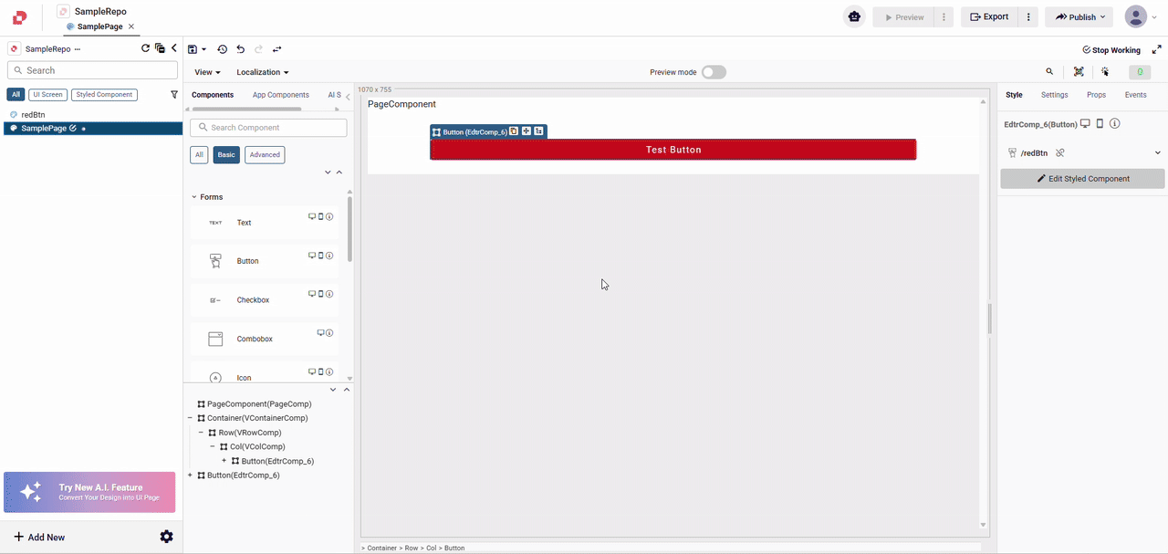Click the unlink icon beside /redBtn

1060,153
